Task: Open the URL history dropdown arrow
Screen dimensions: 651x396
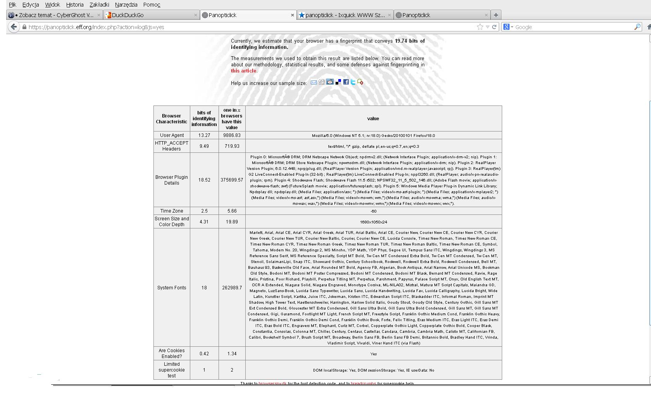Action: point(487,27)
